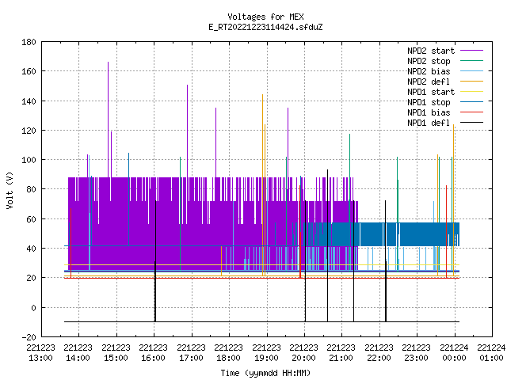Click the y-axis tick label 120
The image size is (507, 380).
click(x=29, y=131)
